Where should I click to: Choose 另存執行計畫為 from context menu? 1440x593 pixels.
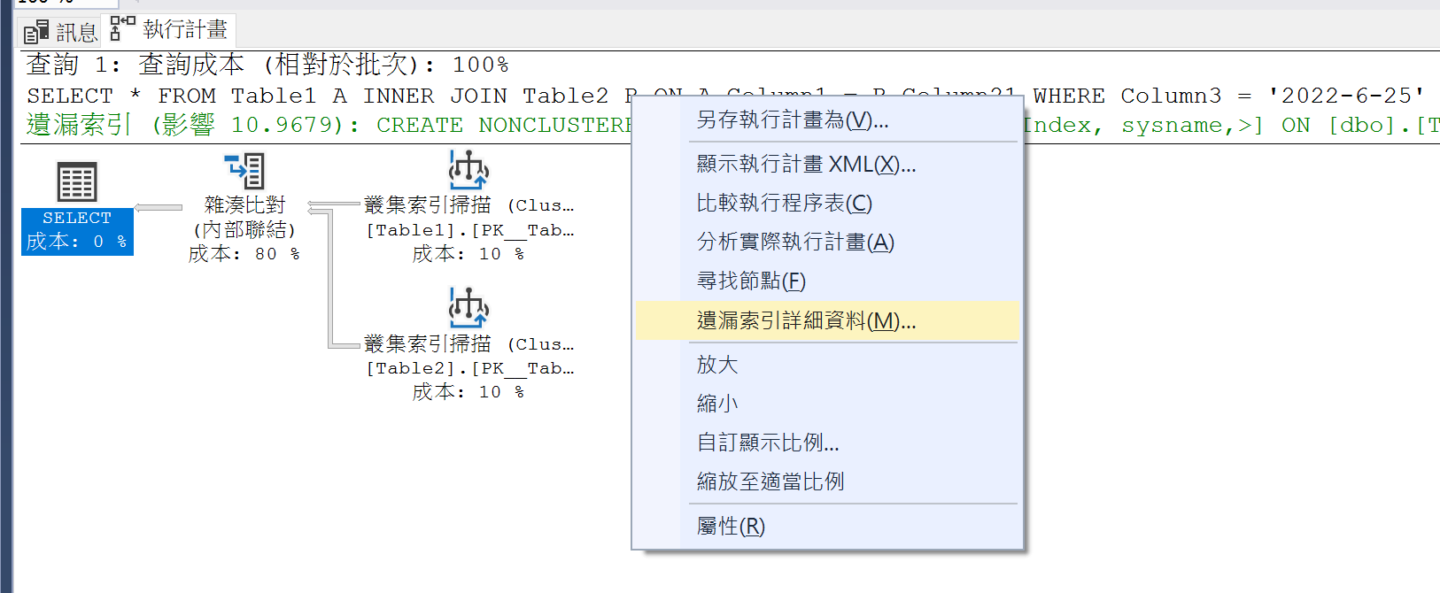[827, 120]
